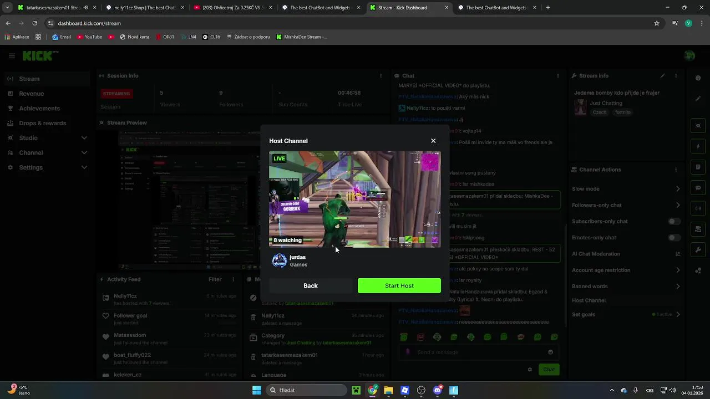710x399 pixels.
Task: Open Banned words chevron
Action: tap(678, 287)
